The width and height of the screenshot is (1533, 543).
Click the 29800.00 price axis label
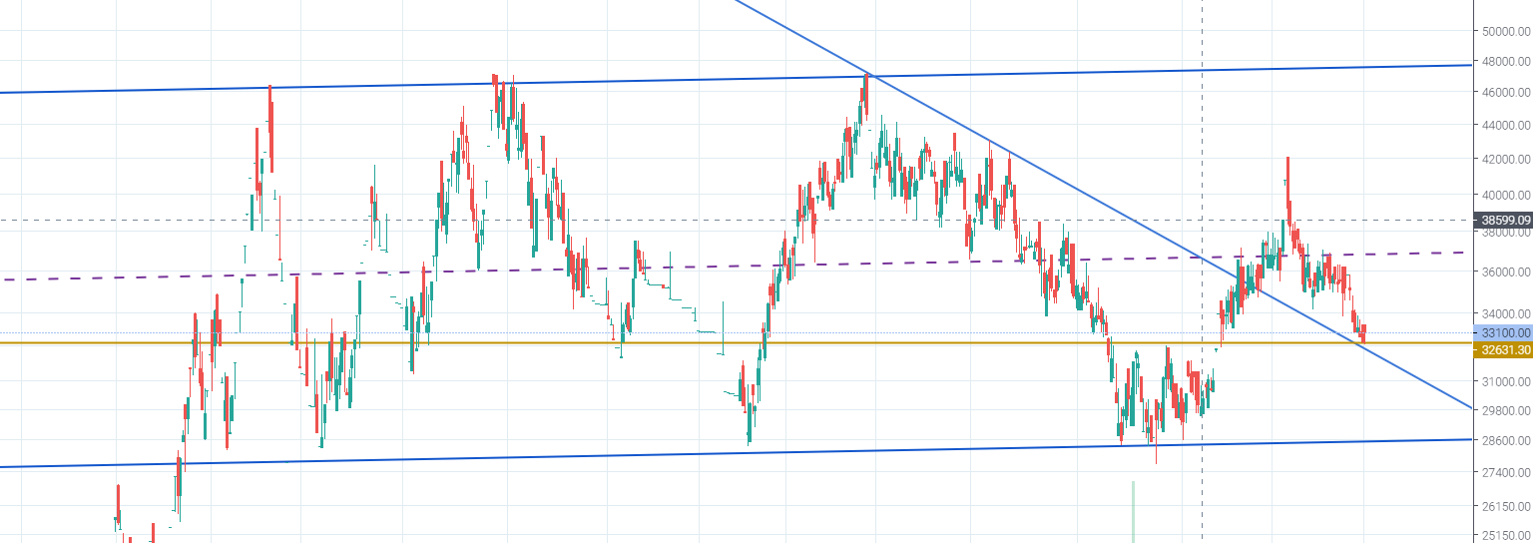coord(1506,409)
